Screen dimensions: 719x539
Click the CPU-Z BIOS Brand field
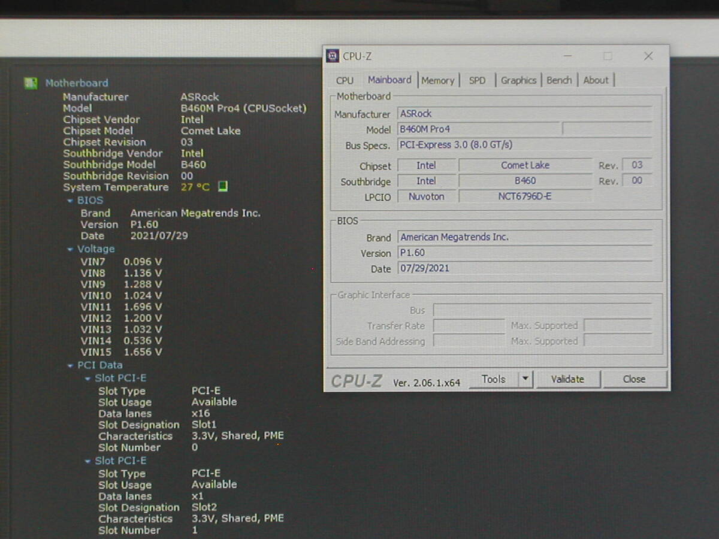(x=525, y=237)
